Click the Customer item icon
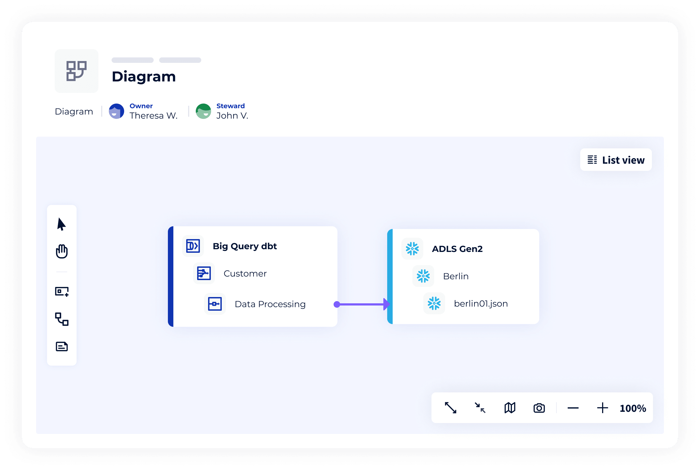Viewport: 700px width, 470px height. tap(204, 273)
